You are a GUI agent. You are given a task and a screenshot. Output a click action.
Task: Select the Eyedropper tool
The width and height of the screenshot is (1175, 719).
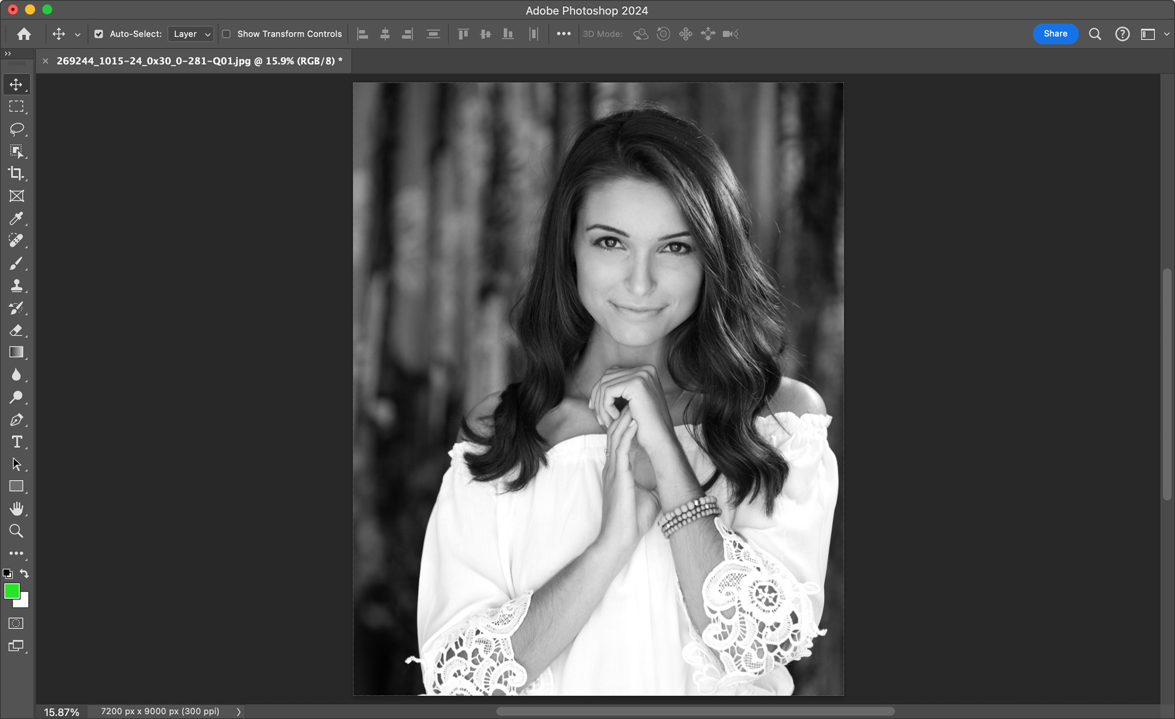tap(16, 218)
